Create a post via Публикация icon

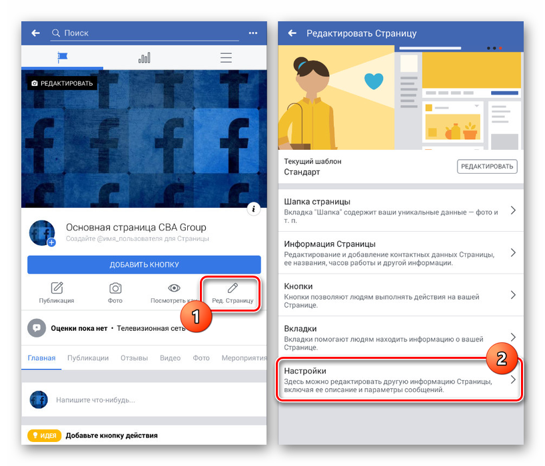[x=57, y=288]
